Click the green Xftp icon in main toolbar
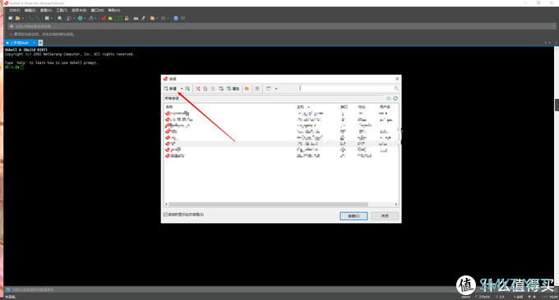 110,18
